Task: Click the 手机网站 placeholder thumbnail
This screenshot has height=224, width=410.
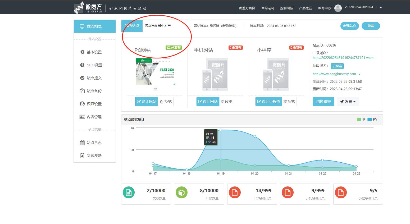Action: click(x=215, y=74)
